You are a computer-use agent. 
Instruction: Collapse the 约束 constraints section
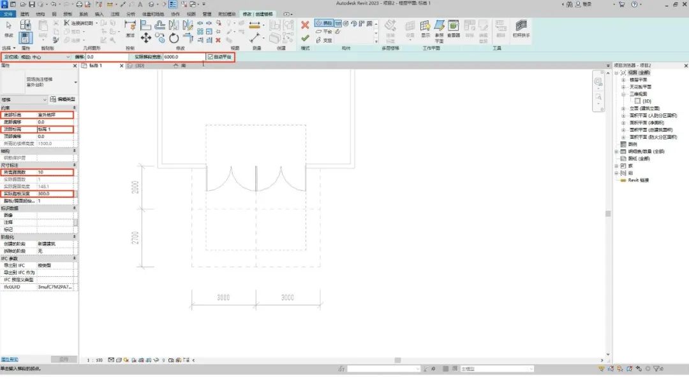pyautogui.click(x=74, y=108)
